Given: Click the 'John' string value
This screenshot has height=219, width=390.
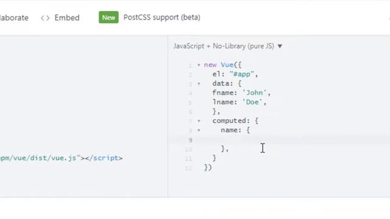Looking at the screenshot, I should [254, 92].
